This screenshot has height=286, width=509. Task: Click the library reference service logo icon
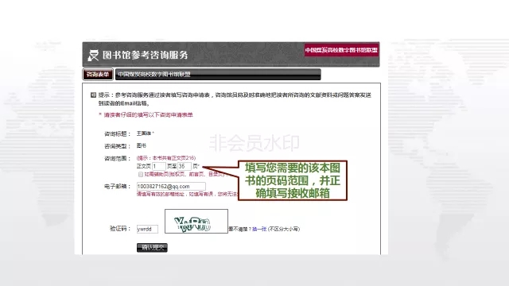pyautogui.click(x=93, y=55)
